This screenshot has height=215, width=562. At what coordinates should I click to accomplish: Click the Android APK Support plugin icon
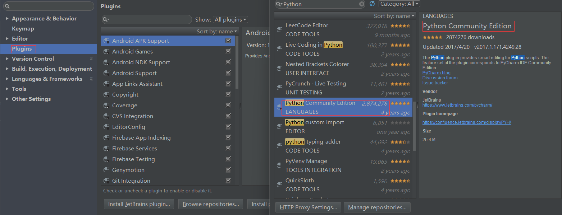(x=106, y=41)
